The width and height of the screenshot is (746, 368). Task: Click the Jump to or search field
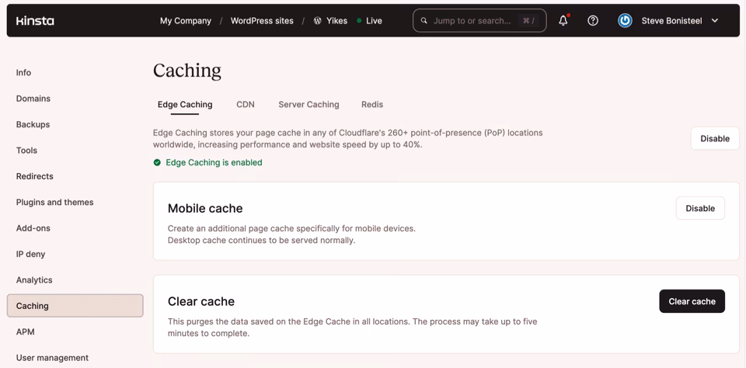click(x=472, y=21)
